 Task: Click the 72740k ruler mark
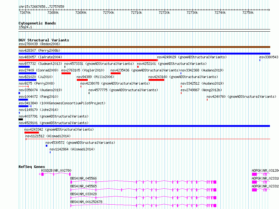coord(220,13)
